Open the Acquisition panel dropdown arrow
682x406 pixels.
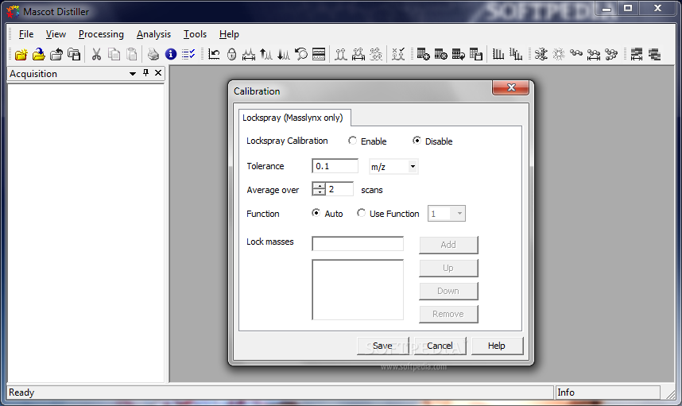pos(133,74)
